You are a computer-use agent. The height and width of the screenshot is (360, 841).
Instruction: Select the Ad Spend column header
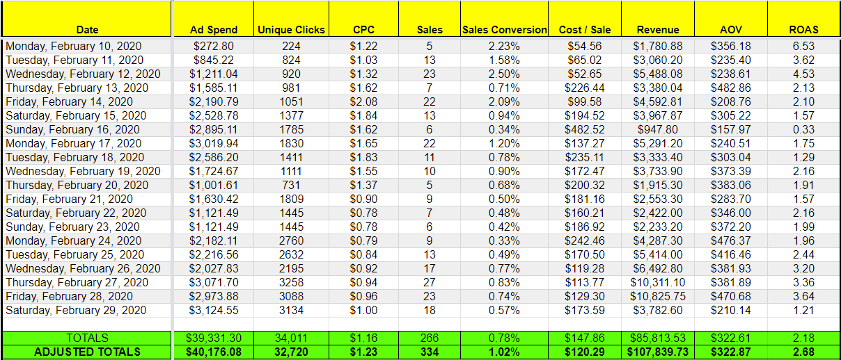pos(214,19)
